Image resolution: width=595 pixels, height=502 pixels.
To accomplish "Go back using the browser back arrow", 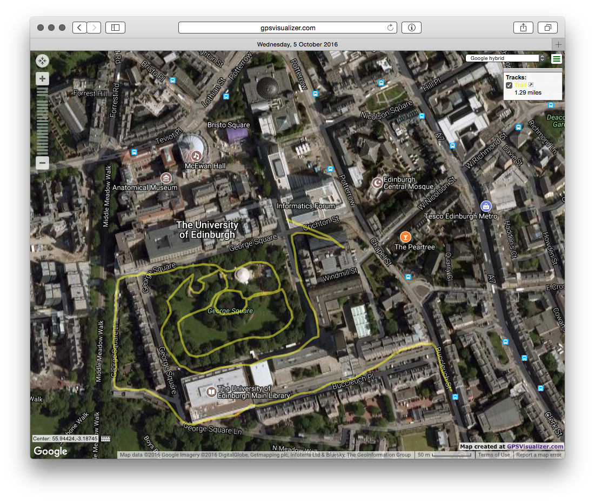I will (79, 28).
